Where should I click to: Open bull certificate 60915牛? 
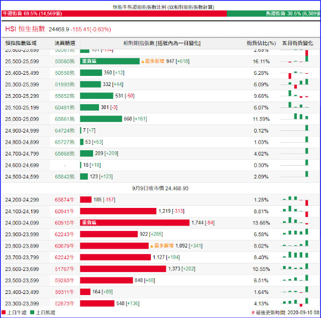coord(65,223)
